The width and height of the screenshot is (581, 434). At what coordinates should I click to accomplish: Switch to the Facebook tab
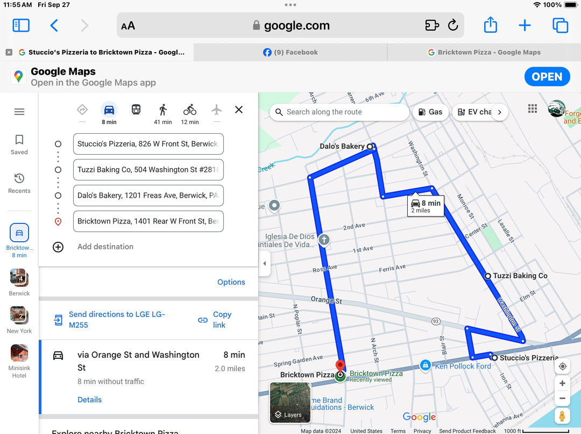tap(290, 52)
